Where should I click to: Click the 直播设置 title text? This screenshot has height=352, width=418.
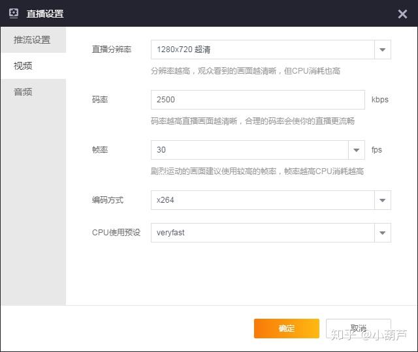point(45,14)
